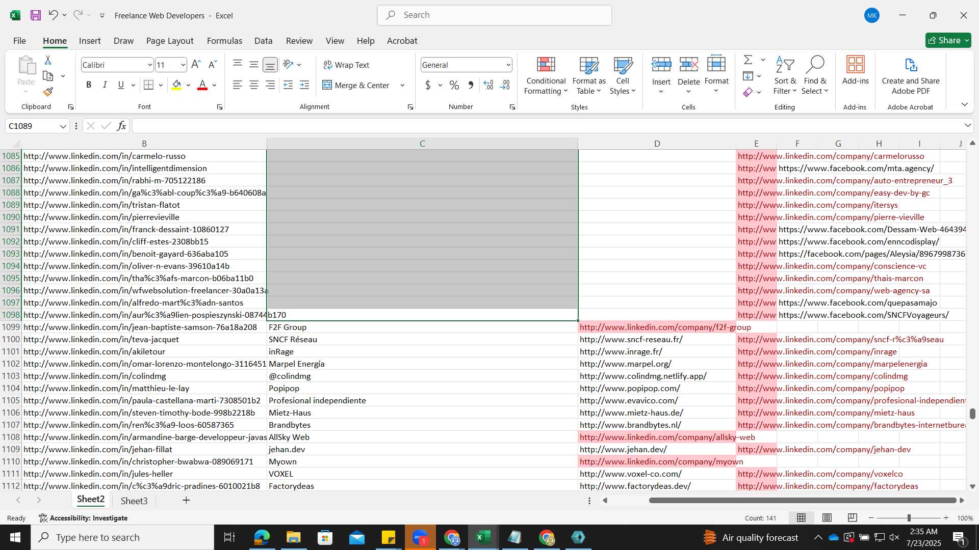979x550 pixels.
Task: Expand the Name Box dropdown arrow
Action: point(63,126)
